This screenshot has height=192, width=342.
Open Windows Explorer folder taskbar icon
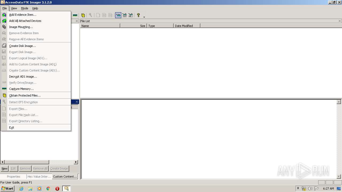coord(30,188)
